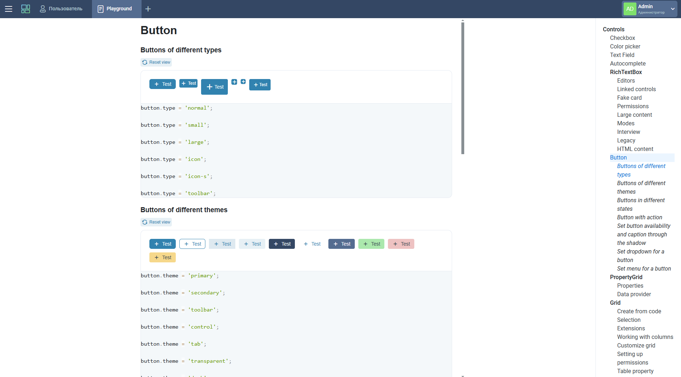Screen dimensions: 681x377
Task: Click the content area vertical scrollbar
Action: [462, 88]
